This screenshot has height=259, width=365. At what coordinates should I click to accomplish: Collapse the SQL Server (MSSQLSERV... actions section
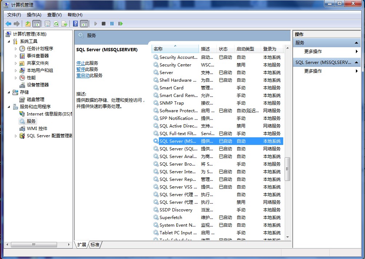[x=356, y=62]
